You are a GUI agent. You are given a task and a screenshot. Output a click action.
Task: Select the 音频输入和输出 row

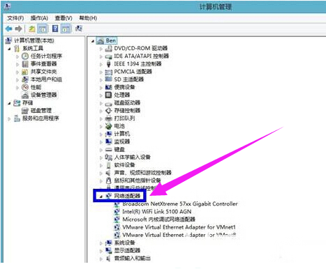132,259
